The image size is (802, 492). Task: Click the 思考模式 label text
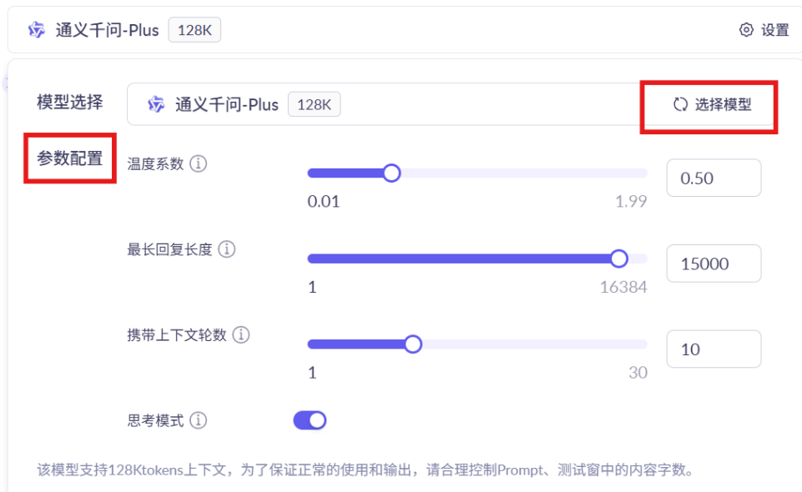click(x=155, y=420)
